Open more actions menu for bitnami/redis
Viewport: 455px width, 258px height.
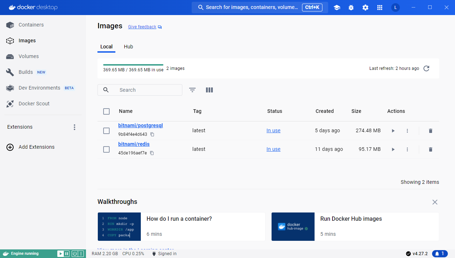407,149
